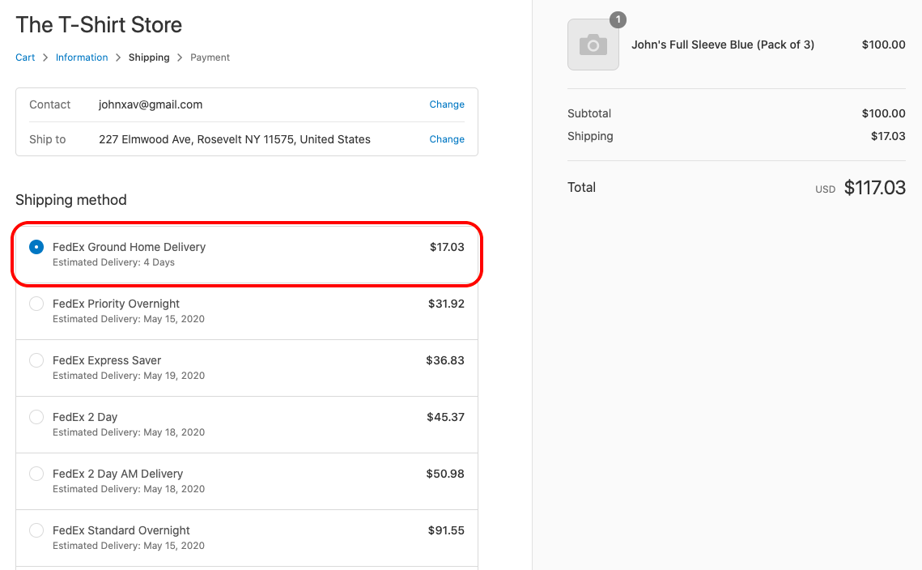Click Estimated Delivery: 4 Days text
922x570 pixels.
(x=113, y=262)
